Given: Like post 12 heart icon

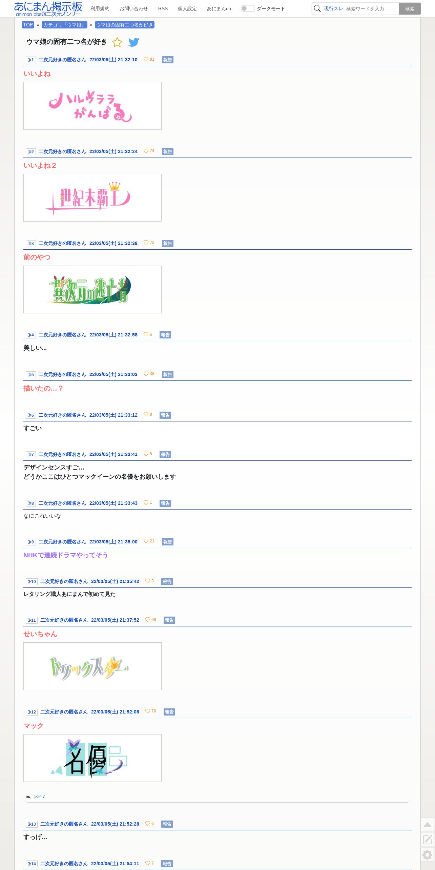Looking at the screenshot, I should point(148,711).
